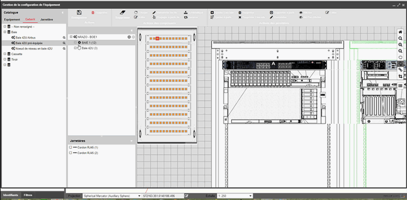Toggle the grid icon on map toolbar
Image resolution: width=407 pixels, height=200 pixels.
point(400,85)
